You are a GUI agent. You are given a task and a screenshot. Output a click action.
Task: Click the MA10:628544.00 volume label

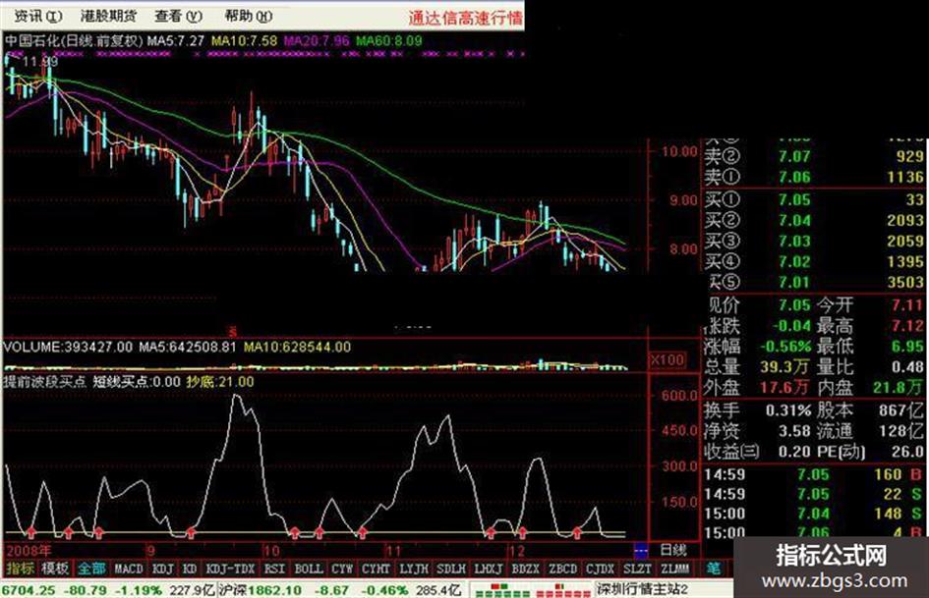point(298,347)
